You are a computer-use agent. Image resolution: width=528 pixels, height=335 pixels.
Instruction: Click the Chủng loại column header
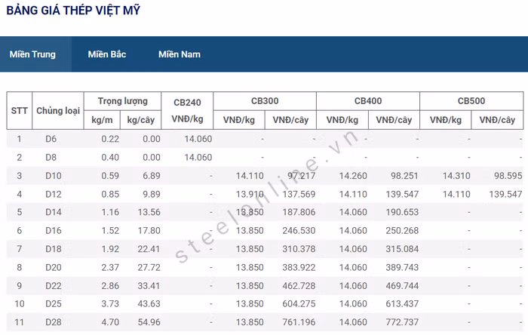pos(58,110)
